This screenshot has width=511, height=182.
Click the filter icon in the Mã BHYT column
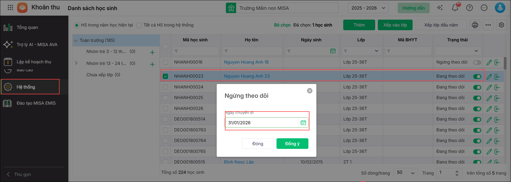click(x=388, y=51)
